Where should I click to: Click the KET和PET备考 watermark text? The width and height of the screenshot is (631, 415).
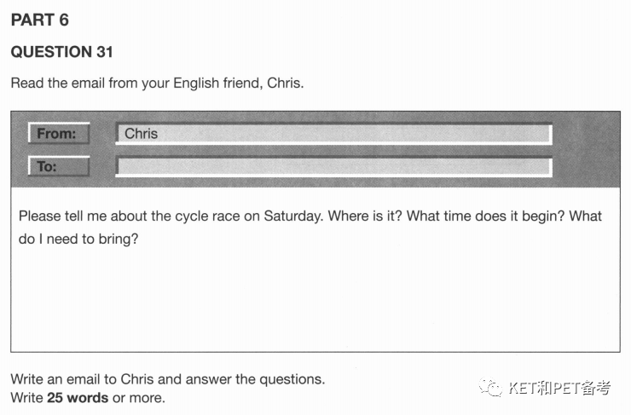(559, 388)
